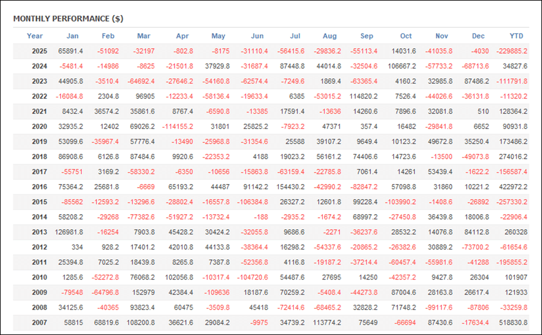This screenshot has width=542, height=335.
Task: Select the Dec column header
Action: (x=478, y=36)
